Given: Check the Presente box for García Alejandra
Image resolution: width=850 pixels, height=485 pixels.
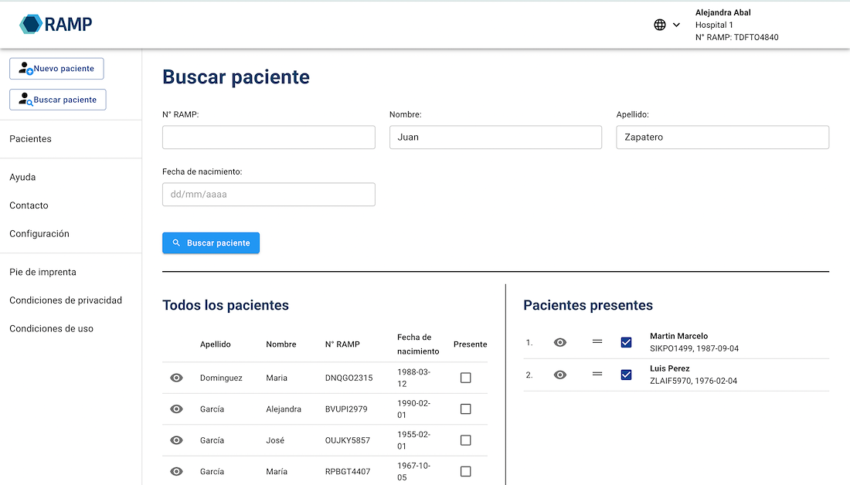Looking at the screenshot, I should (x=466, y=409).
